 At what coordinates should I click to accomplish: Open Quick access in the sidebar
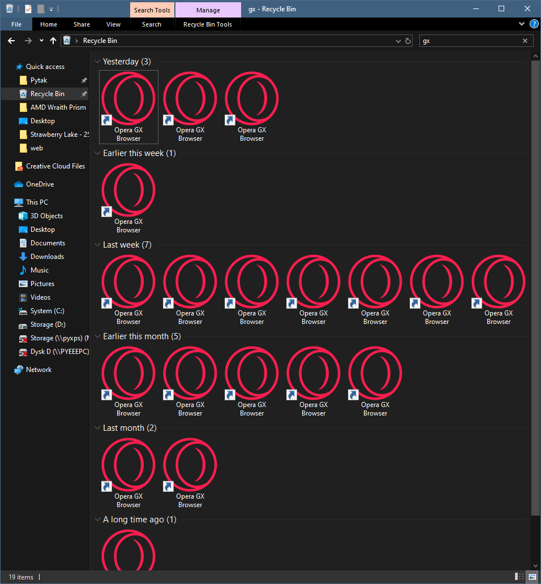45,67
